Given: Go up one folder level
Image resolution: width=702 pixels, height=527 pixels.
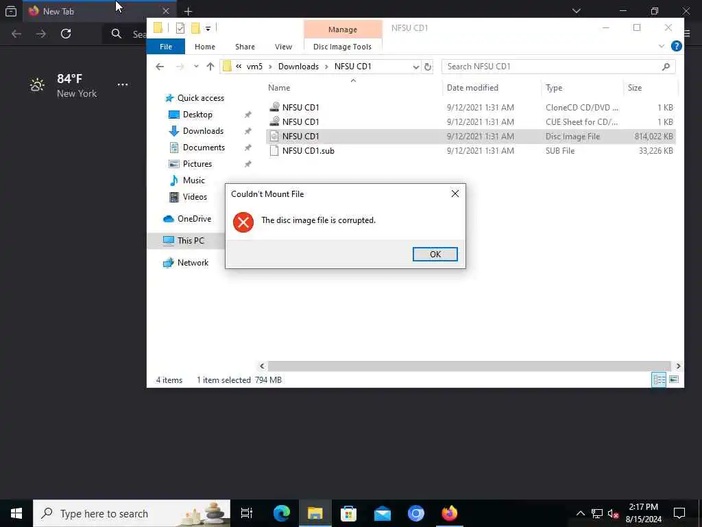Looking at the screenshot, I should point(210,67).
